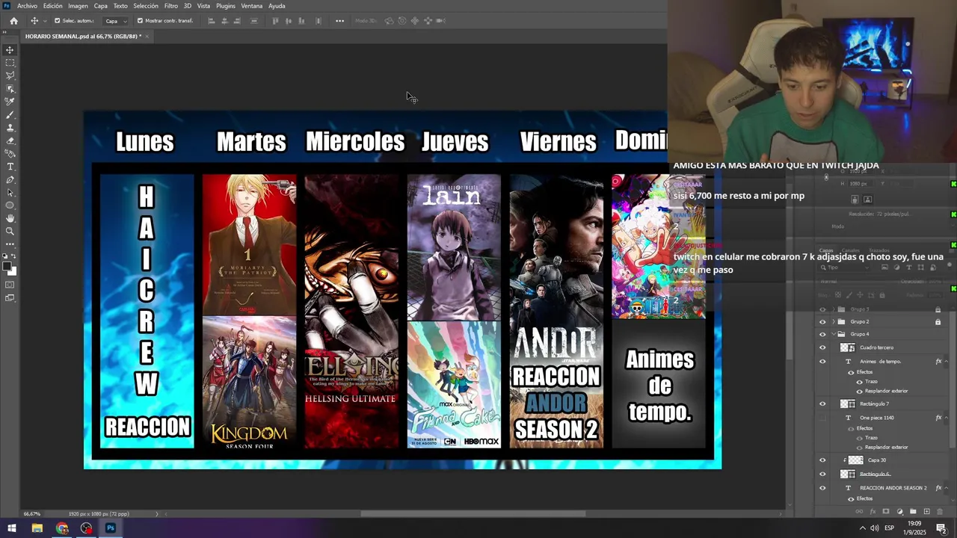Select the Hand tool
957x538 pixels.
pos(10,218)
